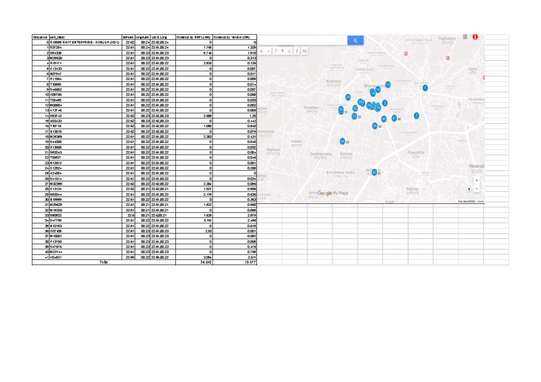Open the Google apps grid
Viewport: 541px width, 382px height.
(465, 37)
